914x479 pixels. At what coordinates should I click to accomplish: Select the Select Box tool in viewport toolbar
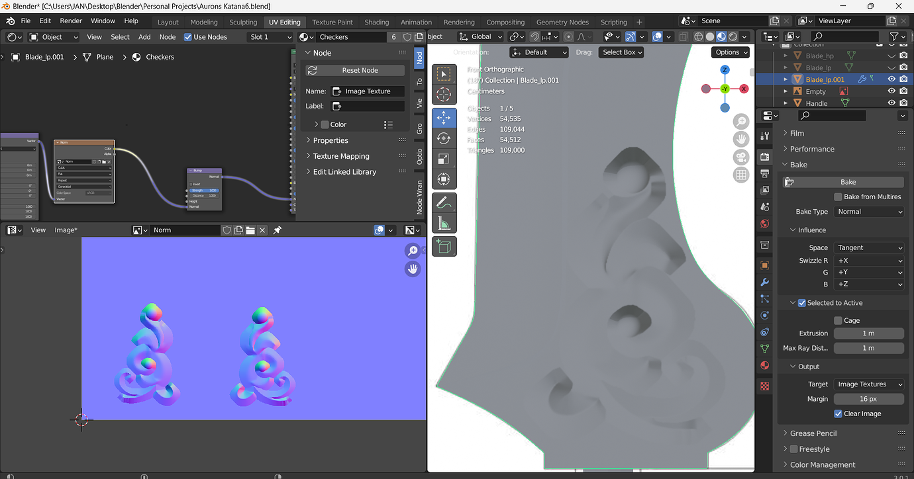(444, 75)
